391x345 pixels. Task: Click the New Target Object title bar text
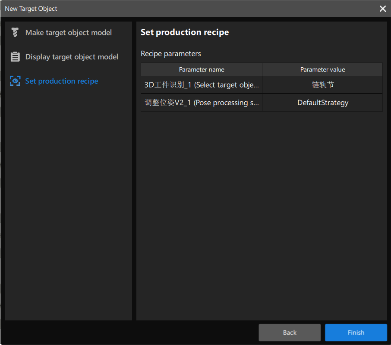point(31,9)
